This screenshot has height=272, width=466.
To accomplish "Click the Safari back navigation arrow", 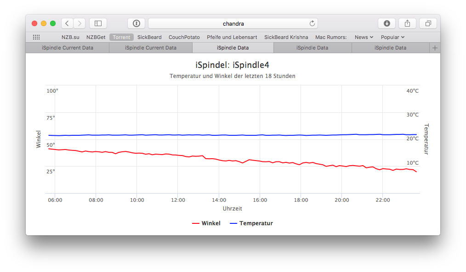I will coord(67,23).
